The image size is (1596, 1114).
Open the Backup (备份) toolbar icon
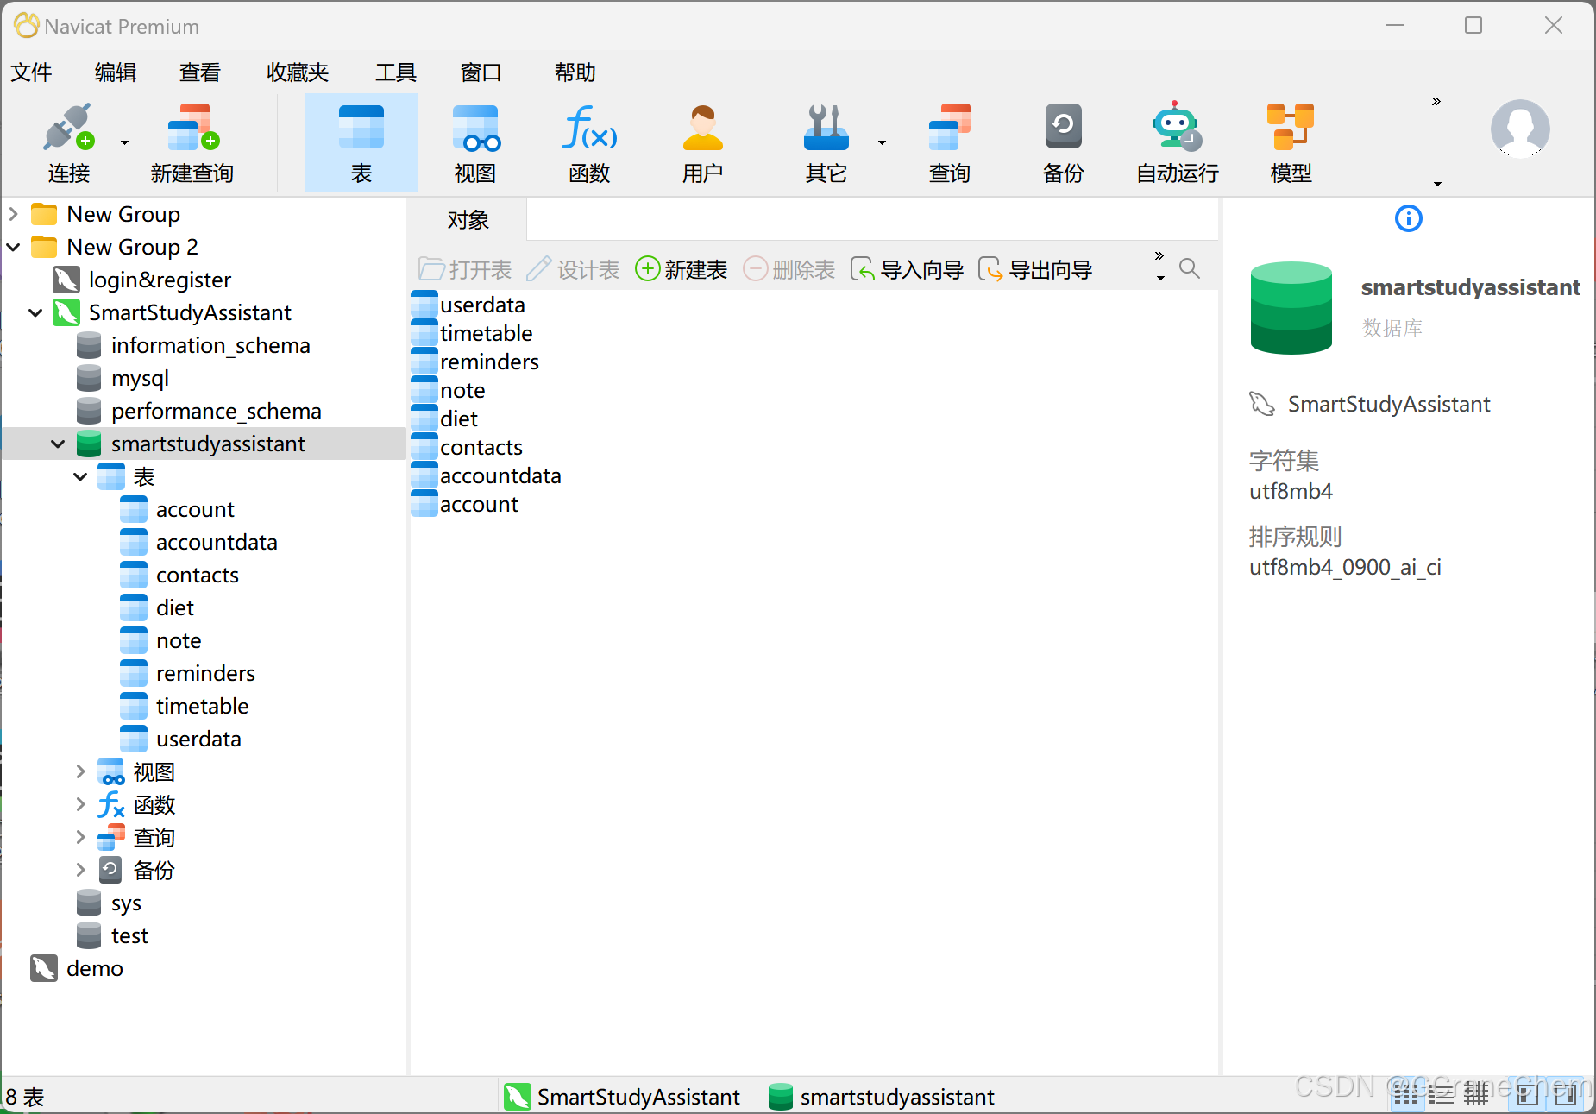1063,143
